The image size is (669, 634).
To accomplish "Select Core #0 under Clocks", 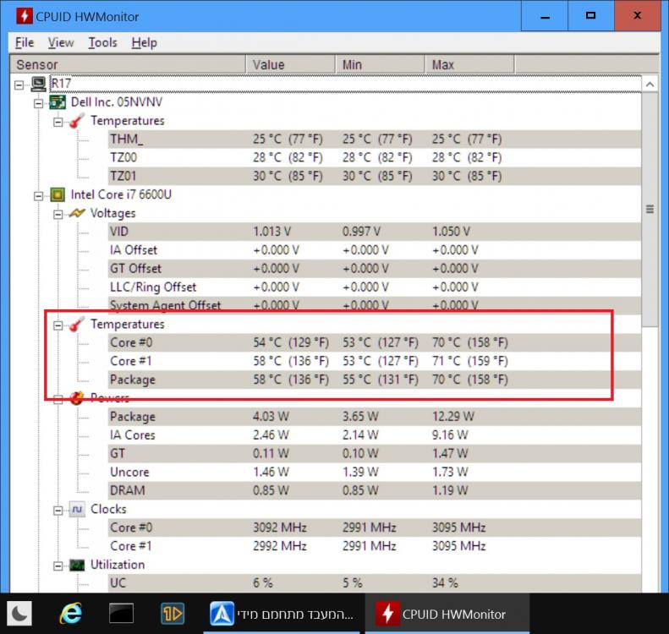I will click(374, 527).
